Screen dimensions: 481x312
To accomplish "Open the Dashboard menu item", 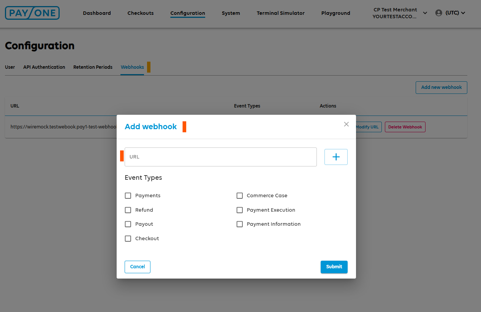I will [x=97, y=13].
